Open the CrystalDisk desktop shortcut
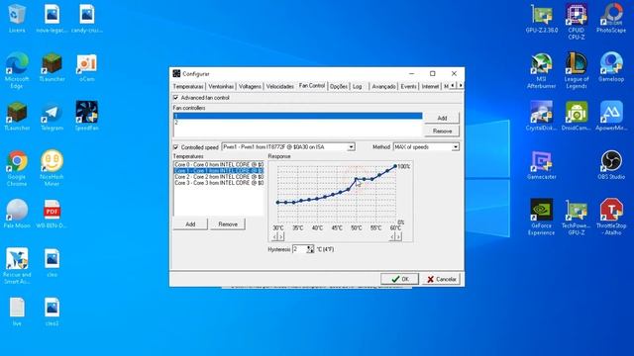The height and width of the screenshot is (356, 634). tap(542, 117)
